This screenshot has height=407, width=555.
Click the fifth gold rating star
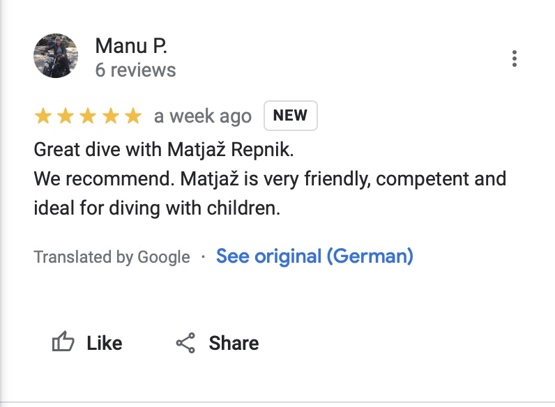132,116
